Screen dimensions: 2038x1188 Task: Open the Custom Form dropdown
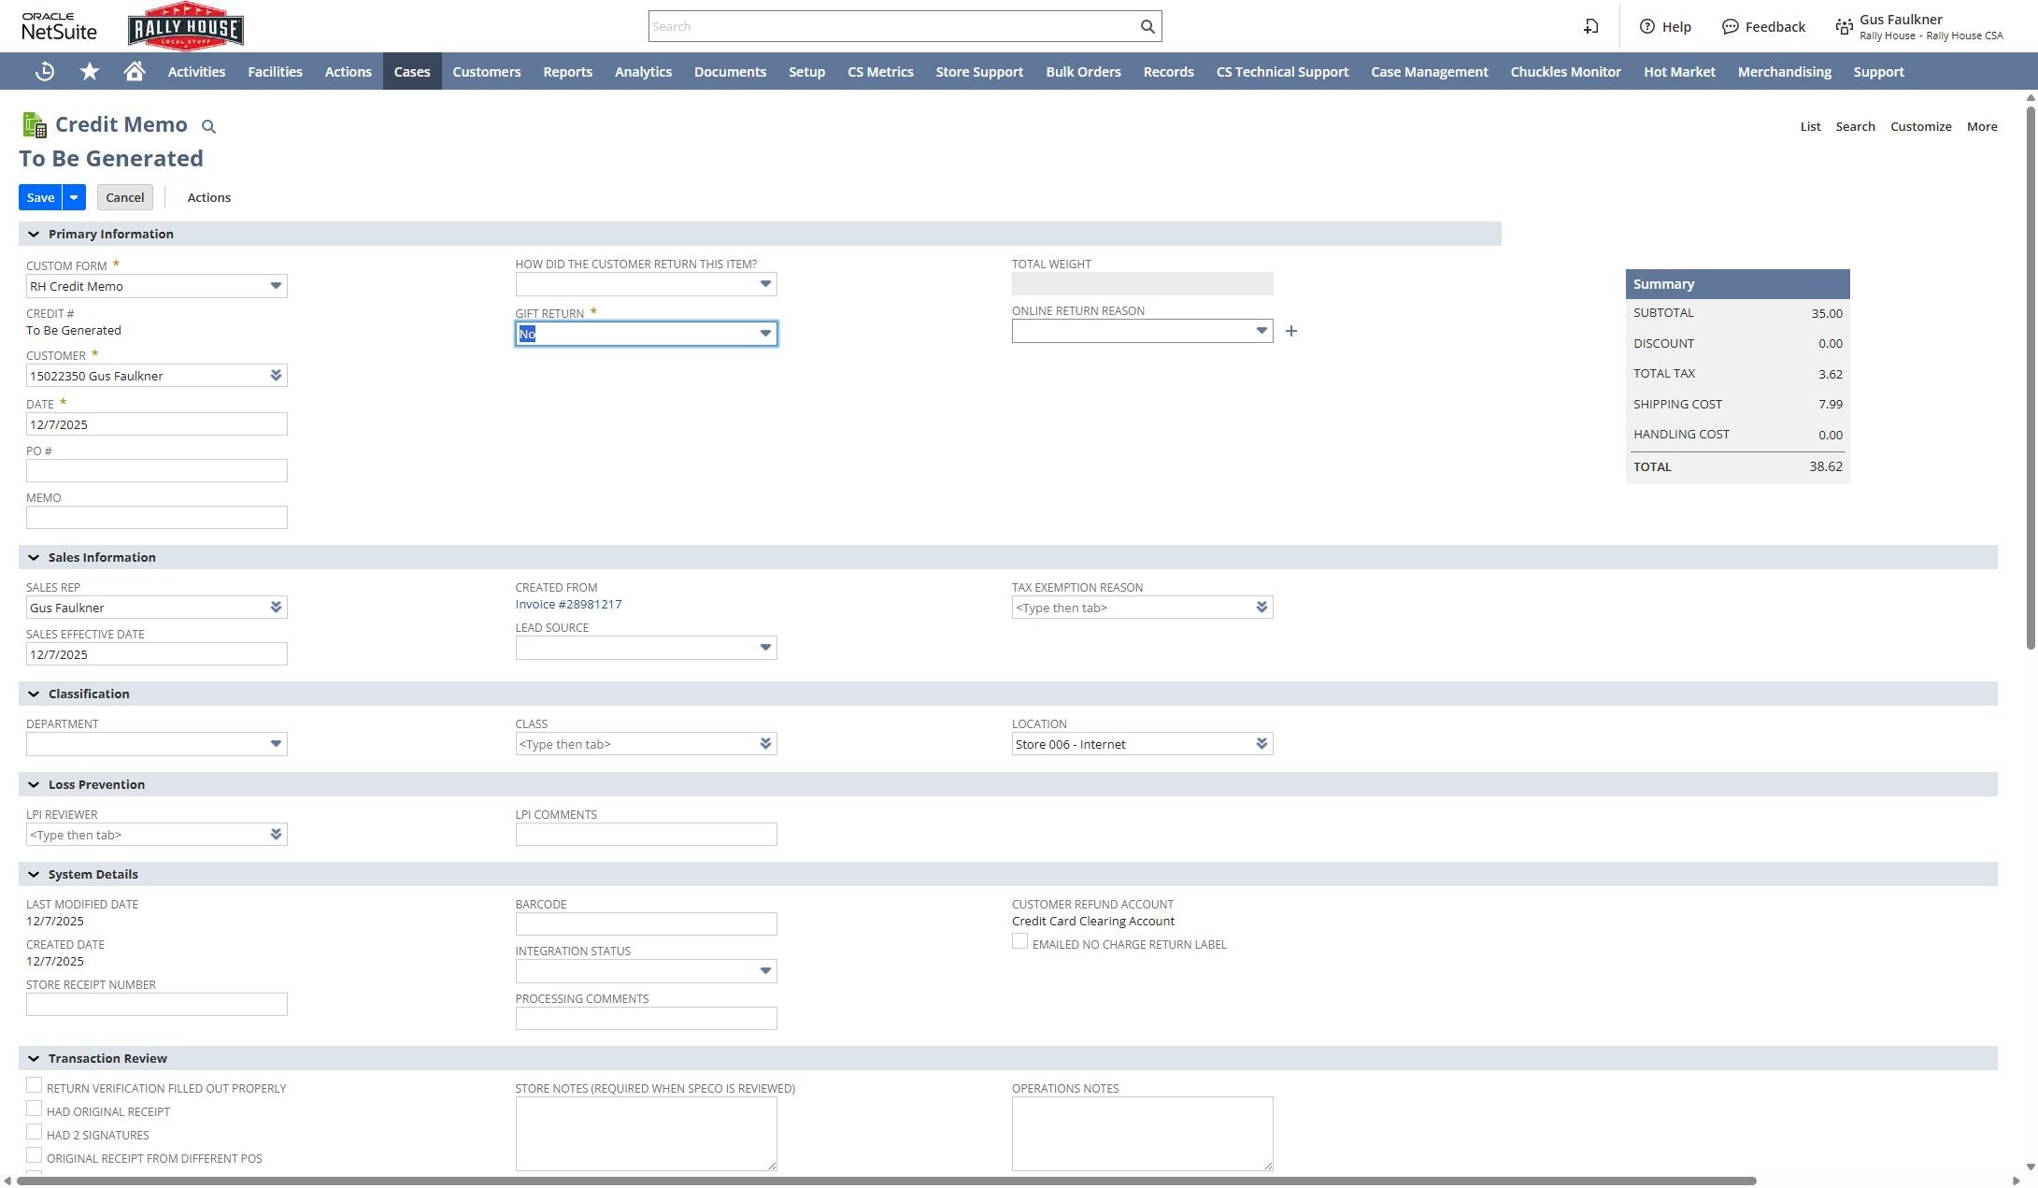click(276, 286)
